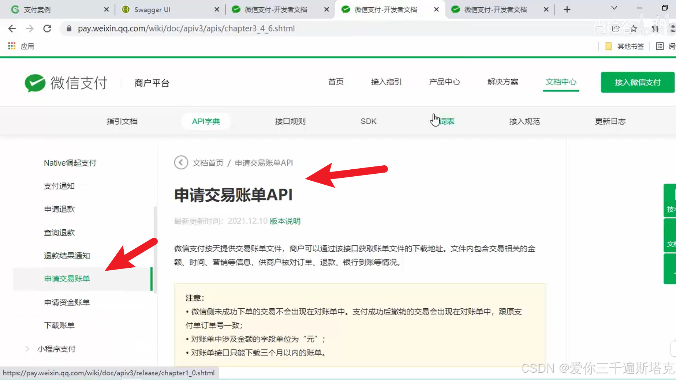The width and height of the screenshot is (676, 380).
Task: Click the 微信支付 logo
Action: click(x=66, y=83)
